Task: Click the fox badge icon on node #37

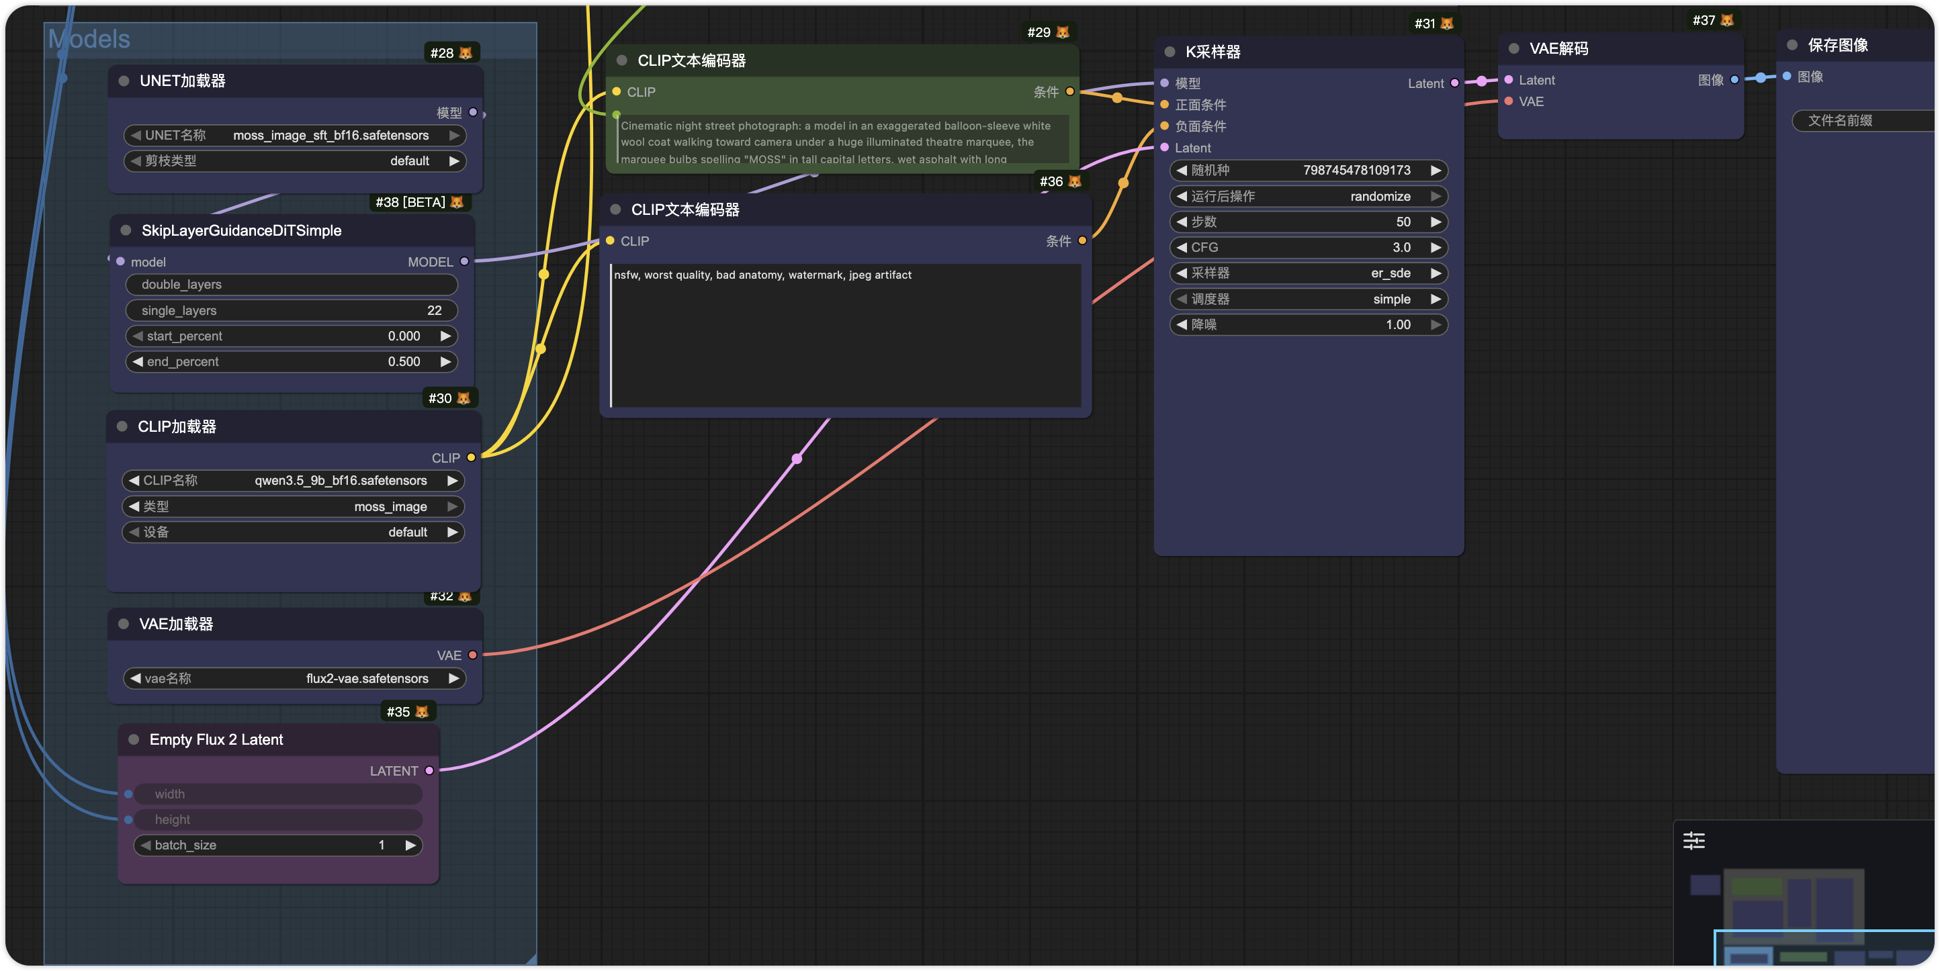Action: pos(1727,20)
